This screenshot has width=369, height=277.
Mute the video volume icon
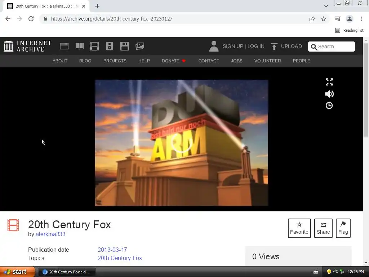[x=329, y=94]
